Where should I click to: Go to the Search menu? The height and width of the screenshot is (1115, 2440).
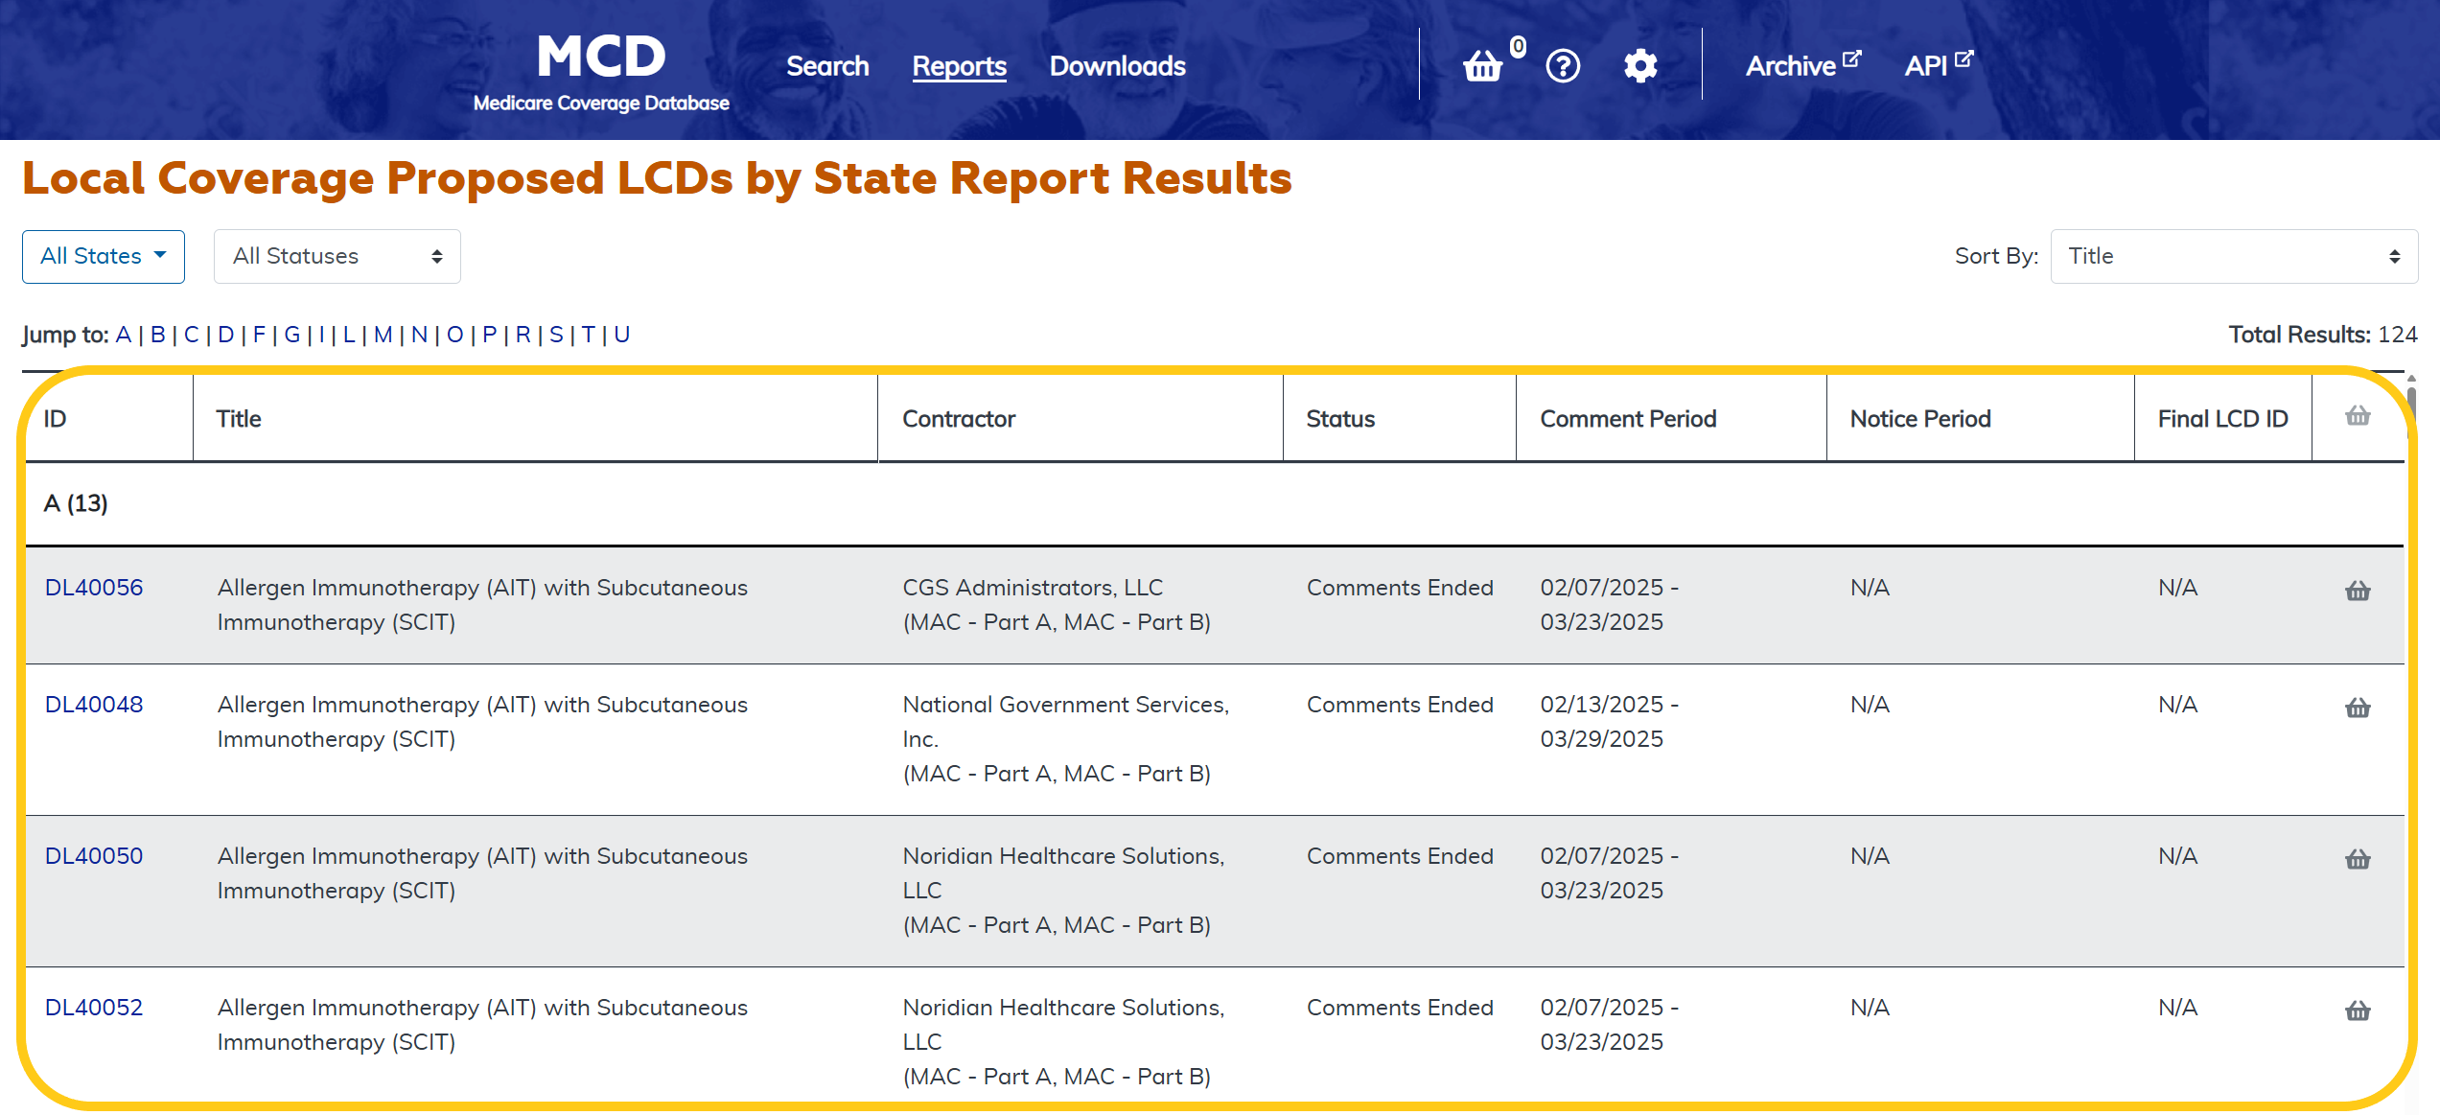(827, 66)
